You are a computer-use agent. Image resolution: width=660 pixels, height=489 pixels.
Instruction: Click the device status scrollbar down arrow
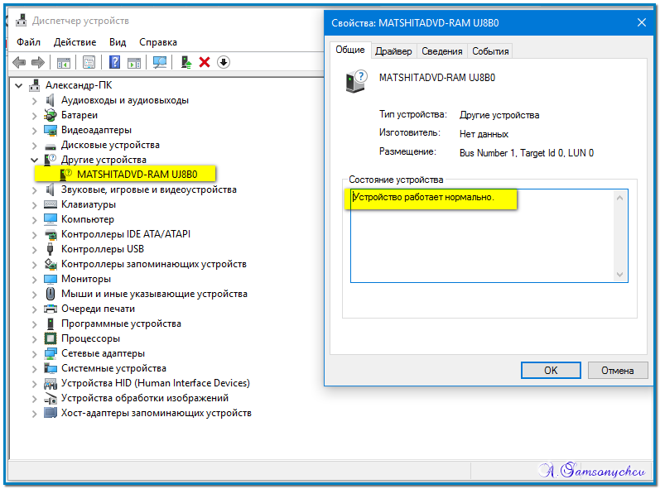(619, 275)
